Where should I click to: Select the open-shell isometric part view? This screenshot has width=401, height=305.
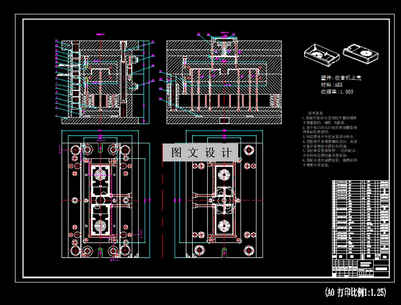(x=321, y=55)
